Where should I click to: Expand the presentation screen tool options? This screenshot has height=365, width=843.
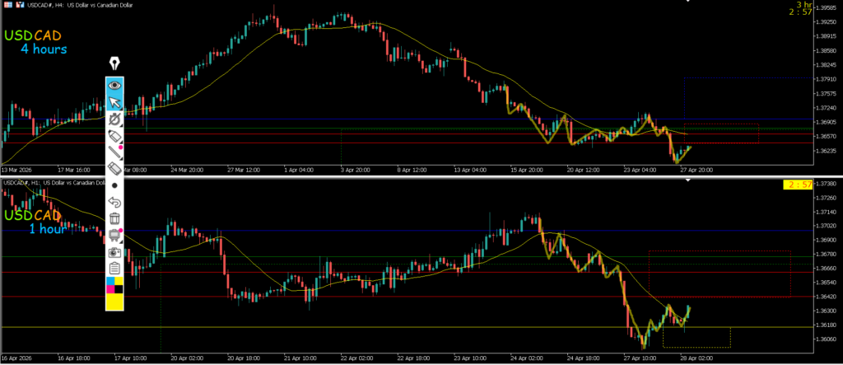114,236
